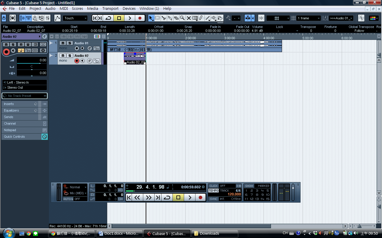Open Downloads from the Windows taskbar
The image size is (382, 238).
(x=215, y=234)
